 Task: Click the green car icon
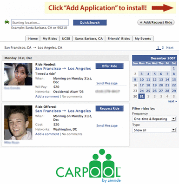pyautogui.click(x=7, y=22)
